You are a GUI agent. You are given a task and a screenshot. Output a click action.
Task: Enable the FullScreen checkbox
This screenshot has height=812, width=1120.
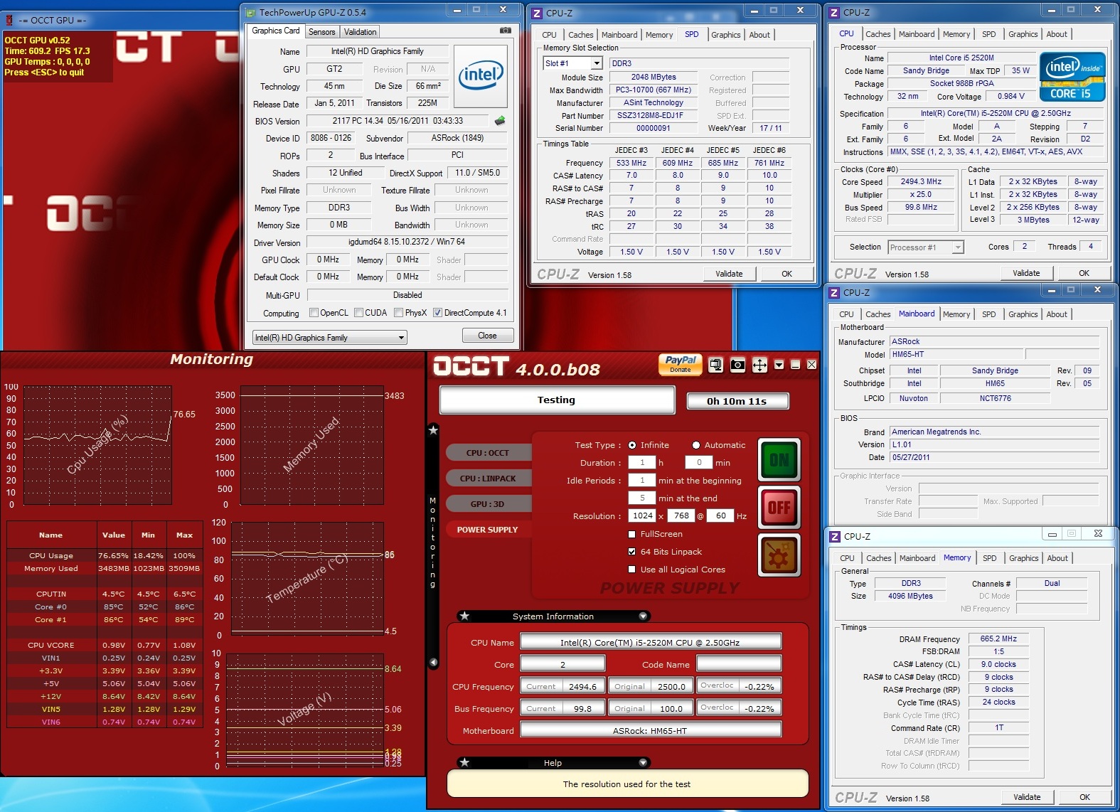[x=631, y=534]
